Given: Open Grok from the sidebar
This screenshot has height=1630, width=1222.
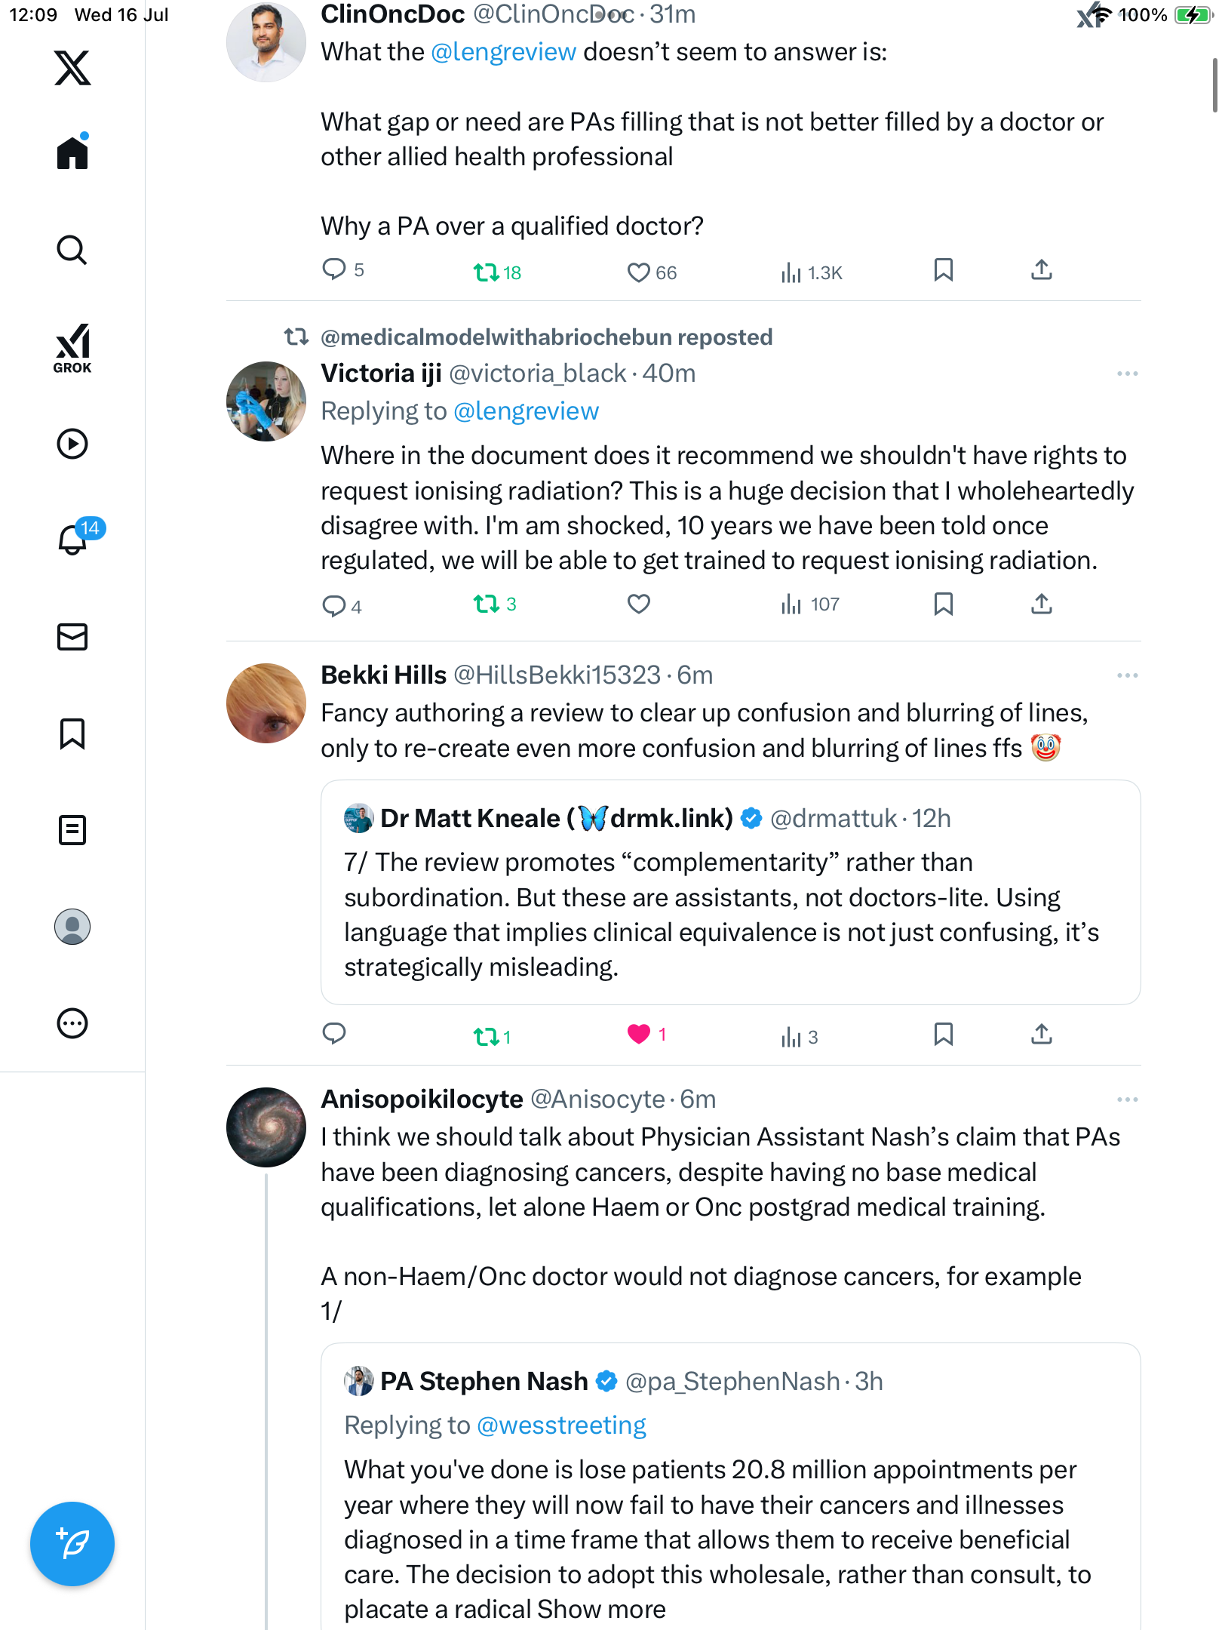Looking at the screenshot, I should (x=72, y=348).
